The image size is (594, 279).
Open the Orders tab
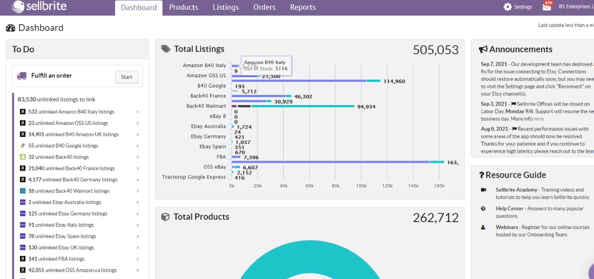265,7
